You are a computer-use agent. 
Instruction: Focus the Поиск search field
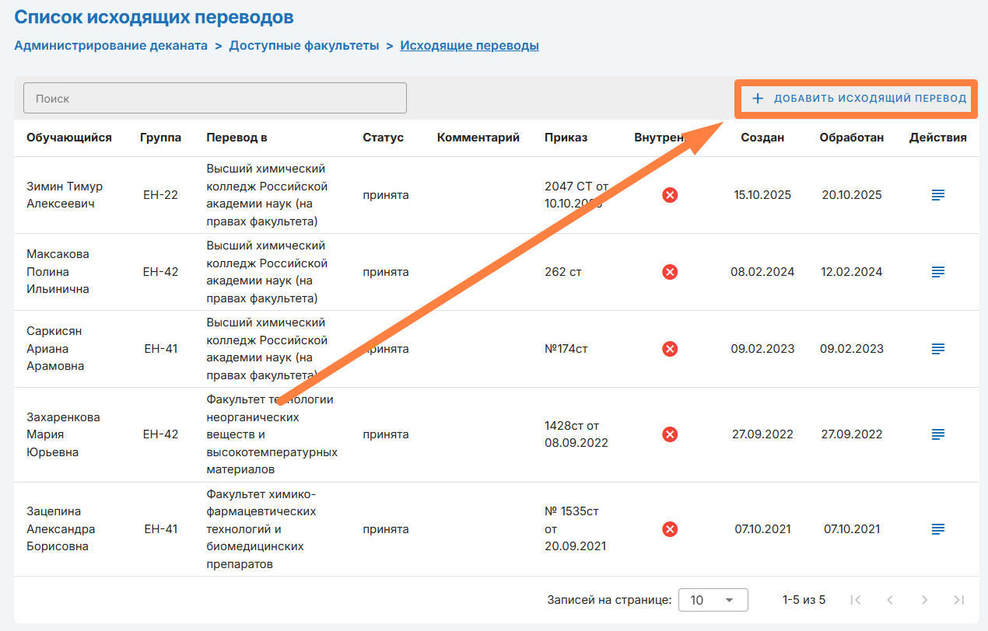point(215,99)
